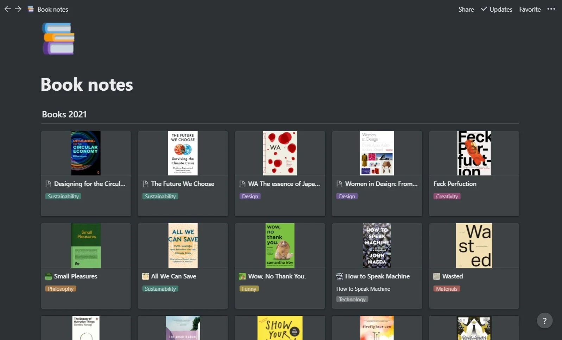The width and height of the screenshot is (562, 340).
Task: Click the Materials tag on Wasted
Action: [447, 289]
